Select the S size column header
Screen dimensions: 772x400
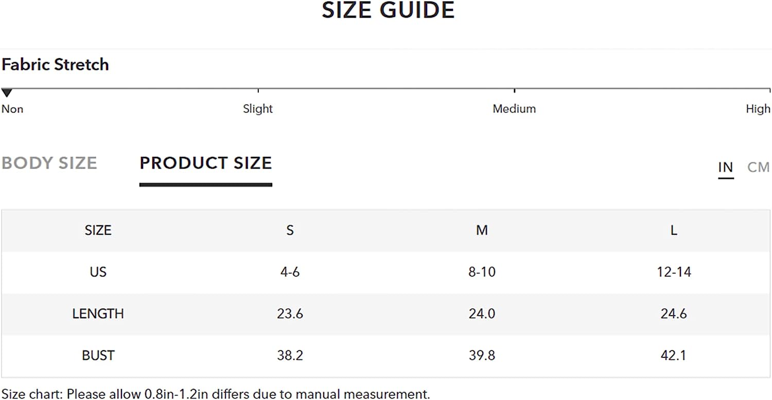point(290,230)
